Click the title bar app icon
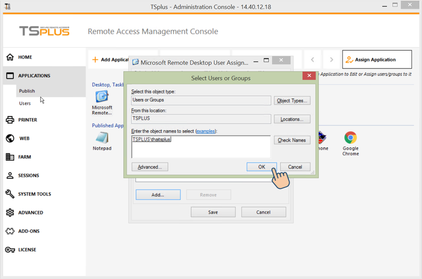422x279 pixels. (7, 6)
